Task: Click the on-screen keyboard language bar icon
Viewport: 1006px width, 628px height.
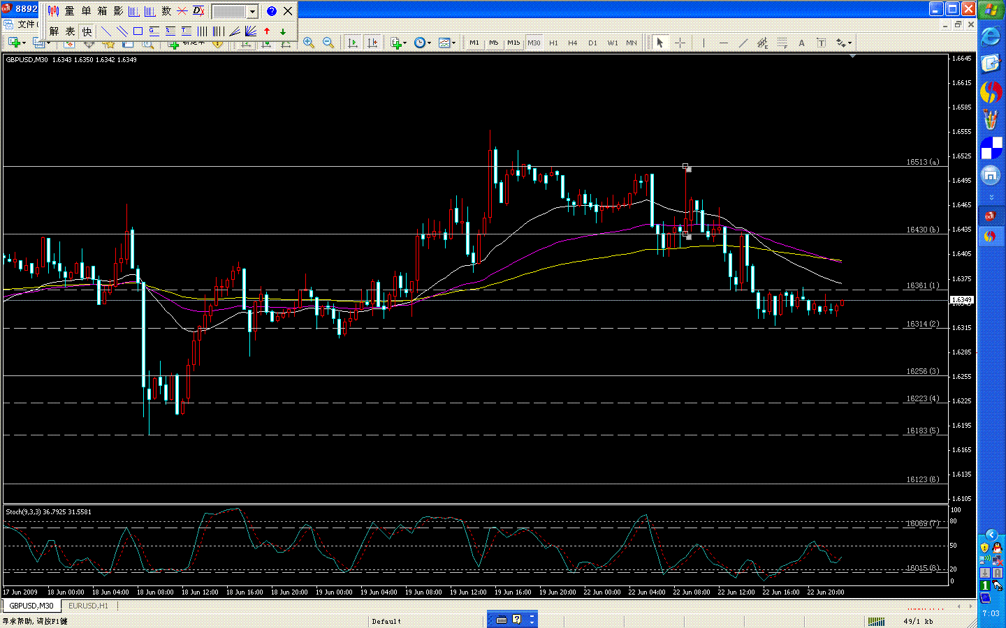Action: coord(501,620)
